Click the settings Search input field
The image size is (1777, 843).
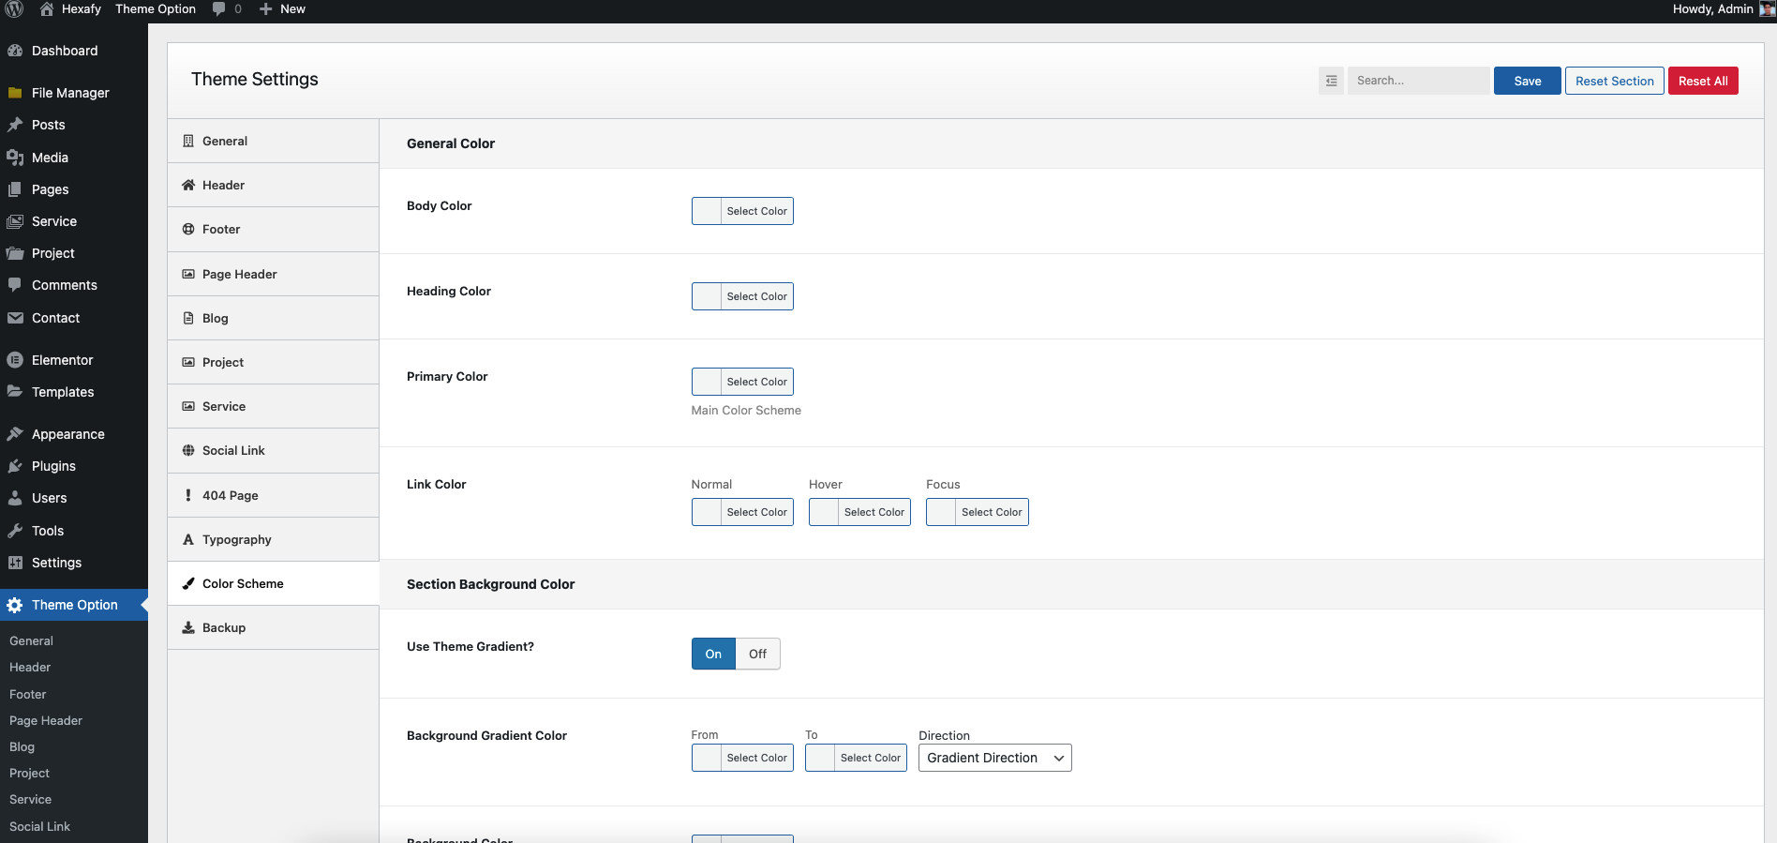(x=1418, y=81)
